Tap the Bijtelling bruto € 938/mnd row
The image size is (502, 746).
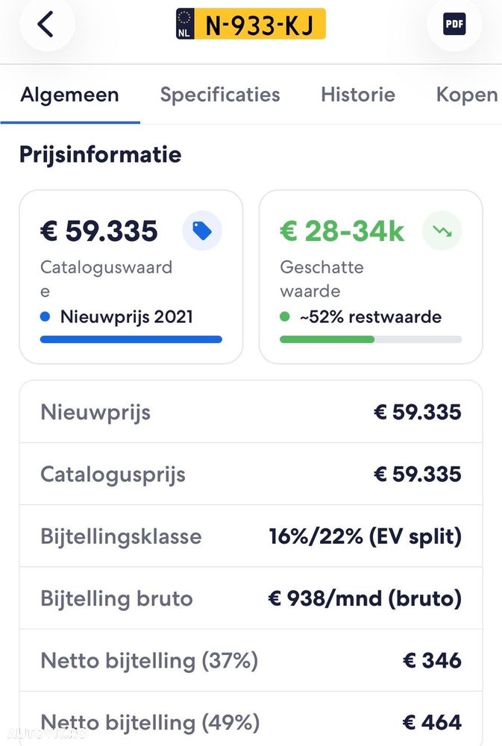(x=251, y=598)
